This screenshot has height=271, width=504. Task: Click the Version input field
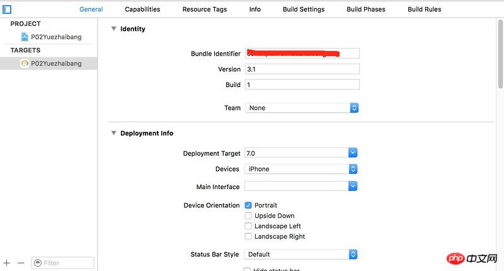pyautogui.click(x=302, y=69)
